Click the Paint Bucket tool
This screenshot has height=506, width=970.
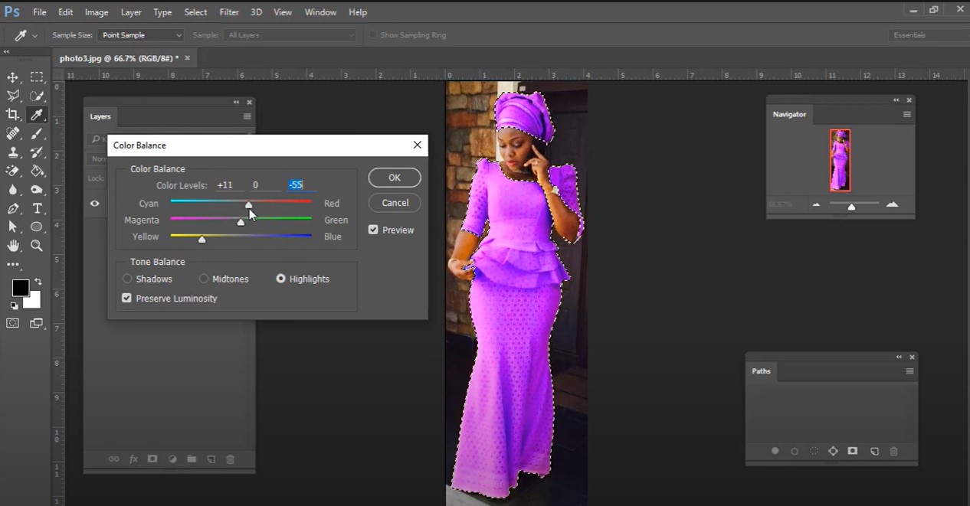click(37, 171)
